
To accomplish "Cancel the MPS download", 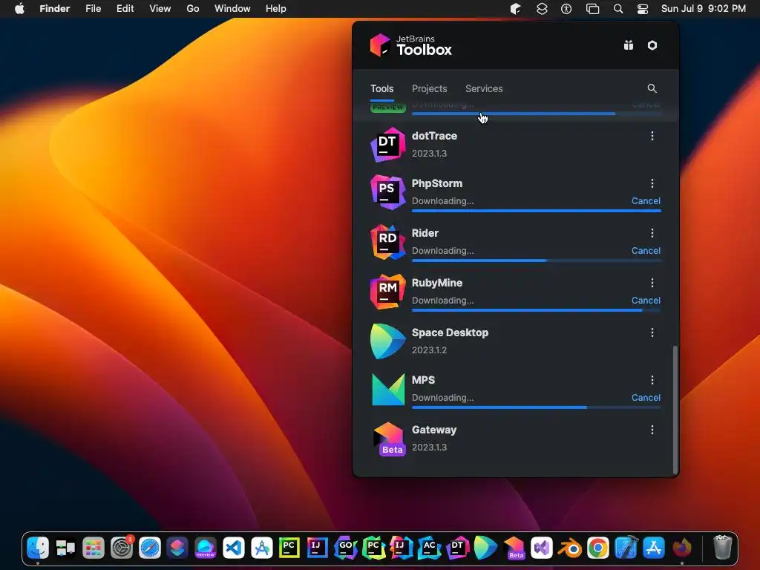I will (646, 398).
